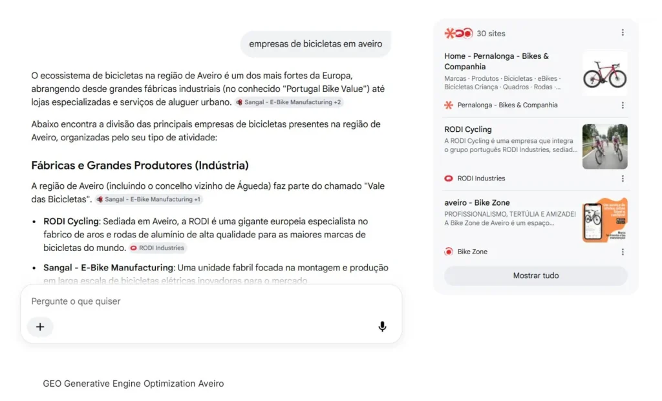Open the aveiro - Bike Zone result

[477, 203]
